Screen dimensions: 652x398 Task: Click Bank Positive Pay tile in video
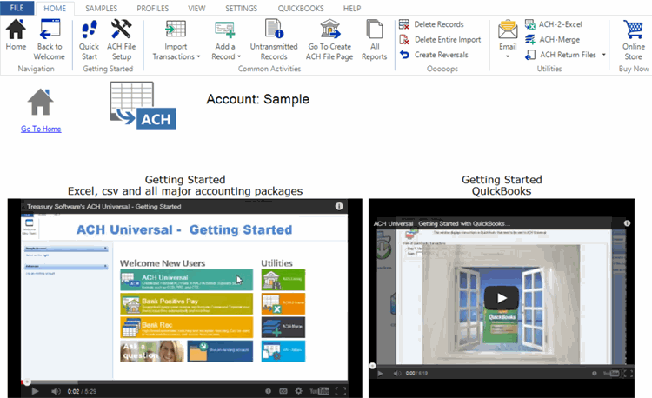tap(186, 303)
